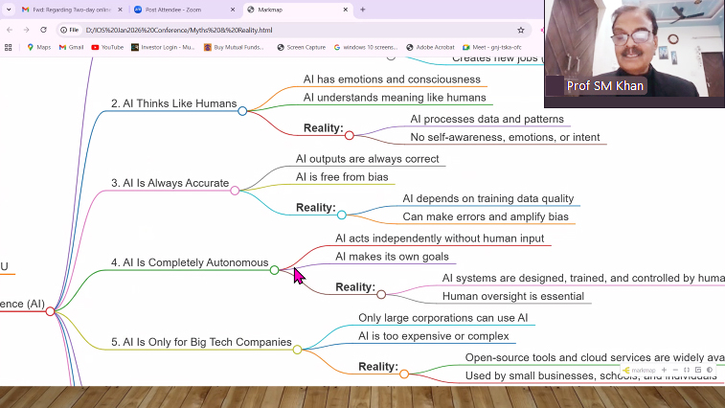The image size is (725, 408).
Task: Click the fit-to-window icon in markmap toolbar
Action: (687, 370)
